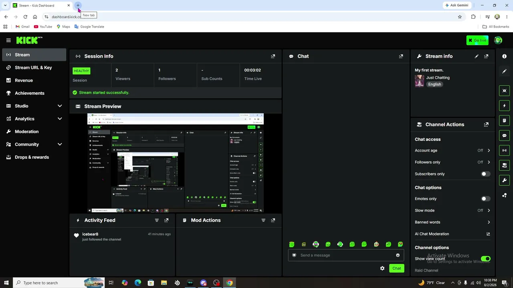Pop out the Session Info panel
This screenshot has width=513, height=288.
pos(273,56)
